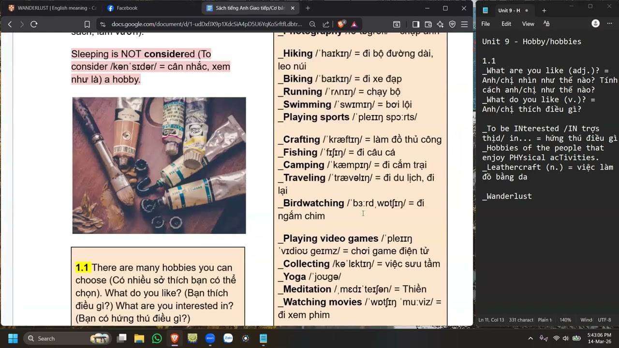Screen dimensions: 619x348
Task: Open the Windows Start menu
Action: 13,338
